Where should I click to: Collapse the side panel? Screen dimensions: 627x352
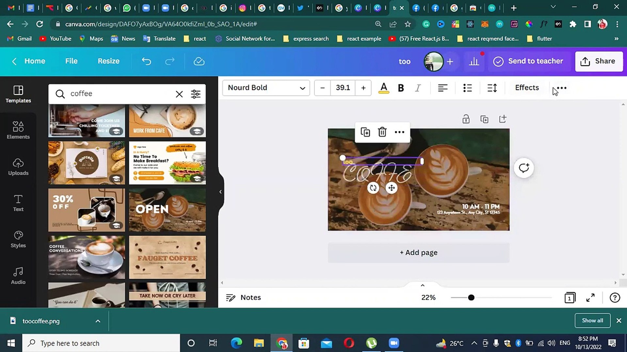pos(221,192)
